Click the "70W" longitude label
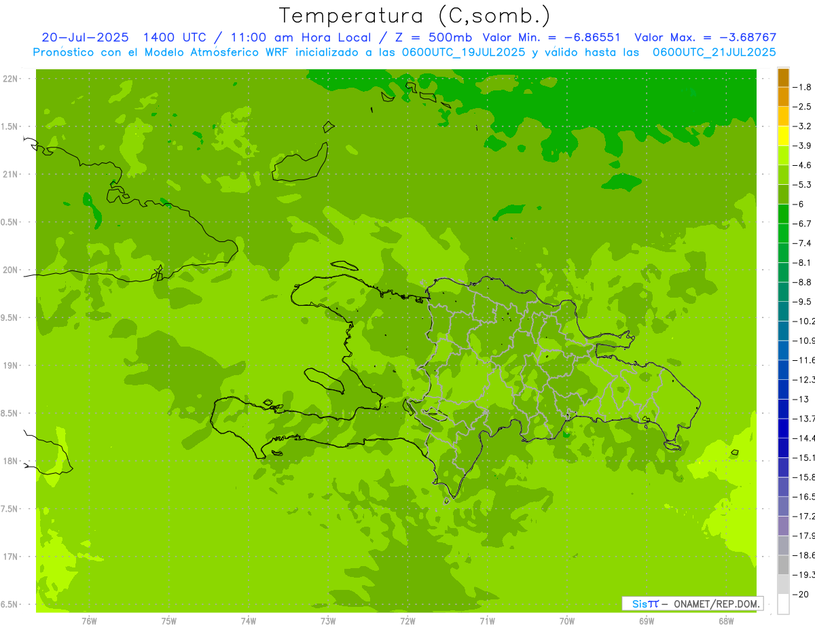Image resolution: width=815 pixels, height=630 pixels. click(567, 621)
